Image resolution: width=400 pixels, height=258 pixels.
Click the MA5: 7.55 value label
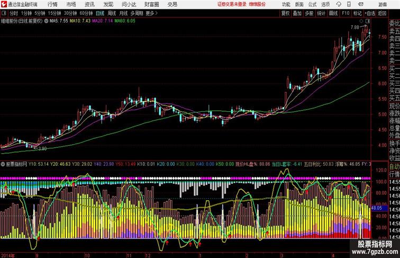point(59,21)
